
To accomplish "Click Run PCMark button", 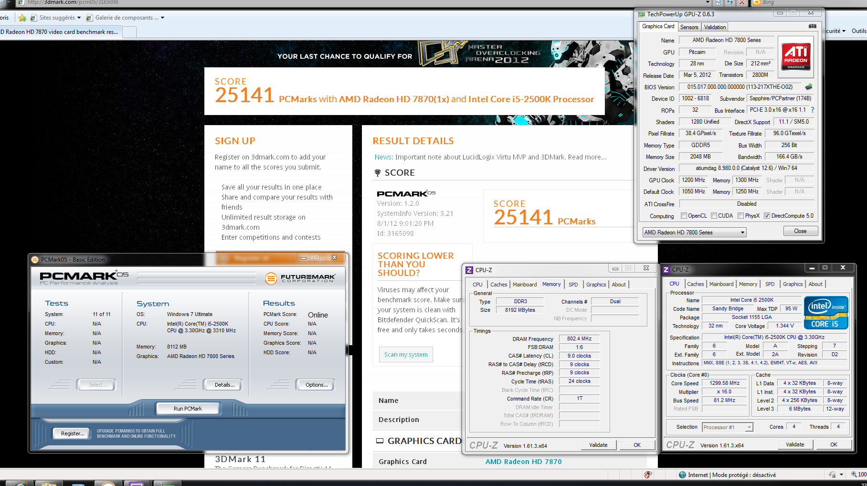I will [x=188, y=409].
